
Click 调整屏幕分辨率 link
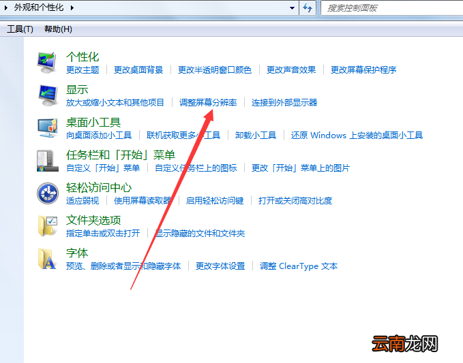pos(208,103)
